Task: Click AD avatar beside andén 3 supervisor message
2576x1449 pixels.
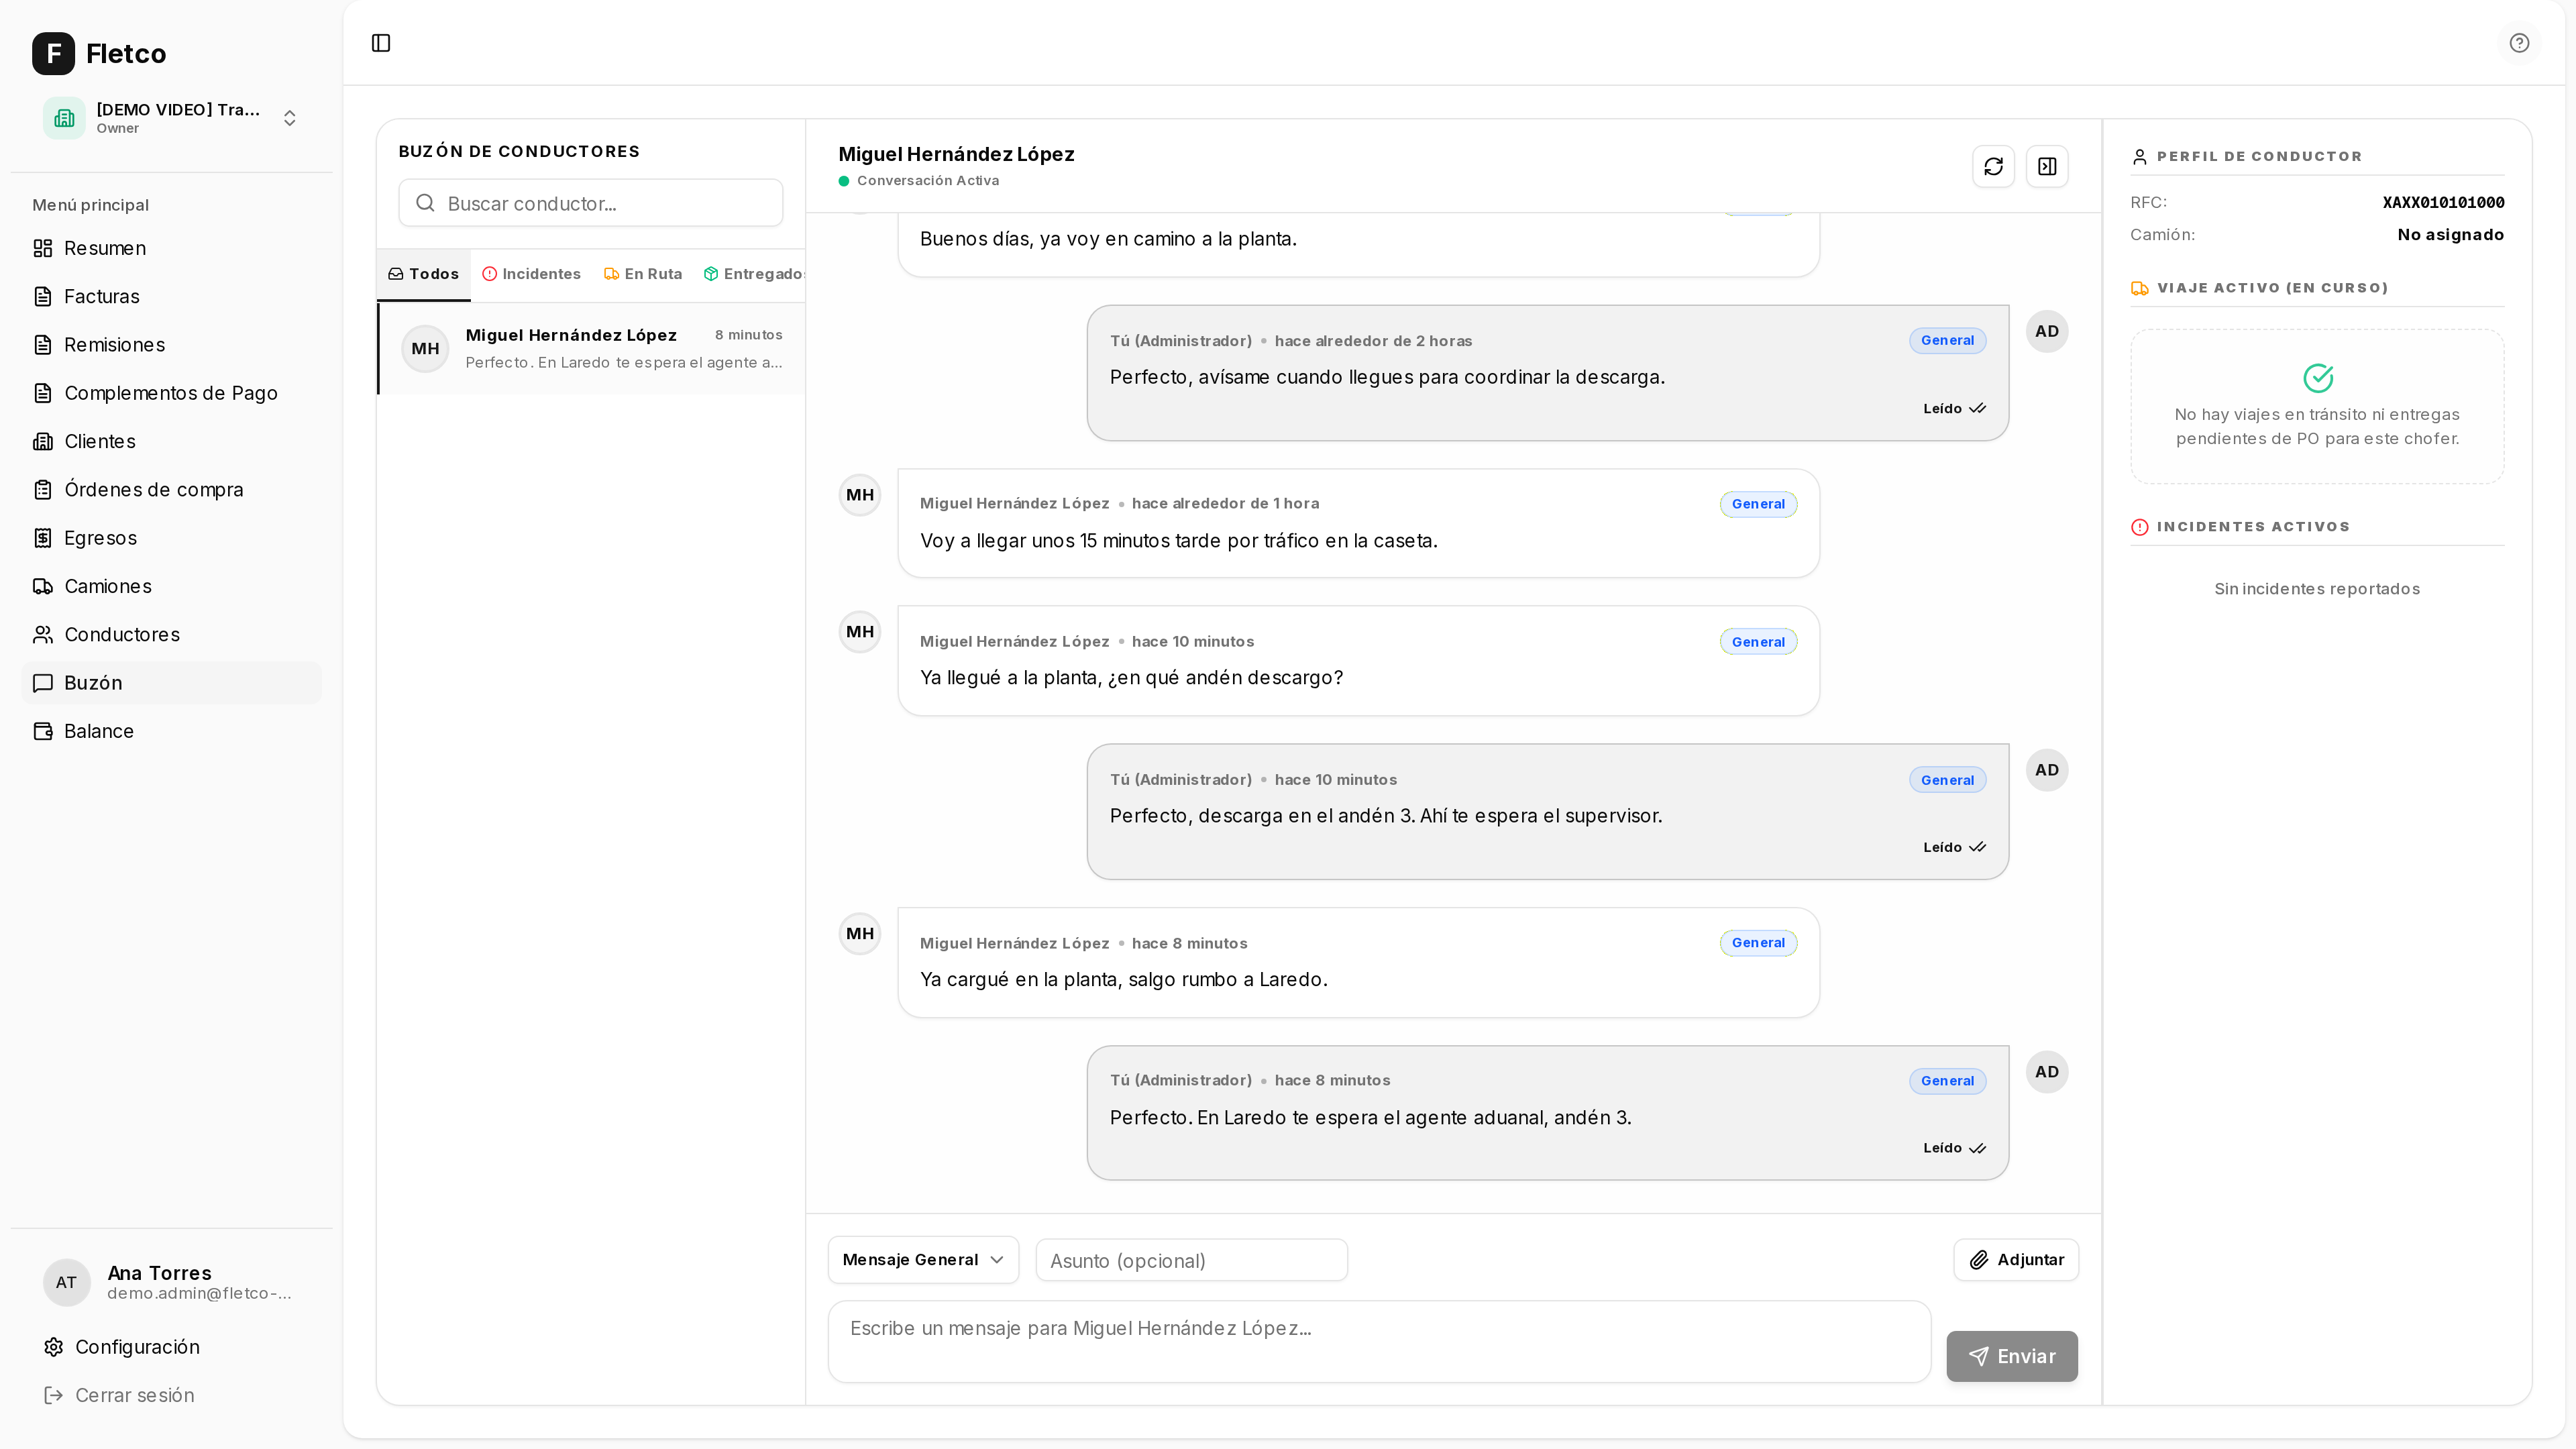Action: 2047,770
